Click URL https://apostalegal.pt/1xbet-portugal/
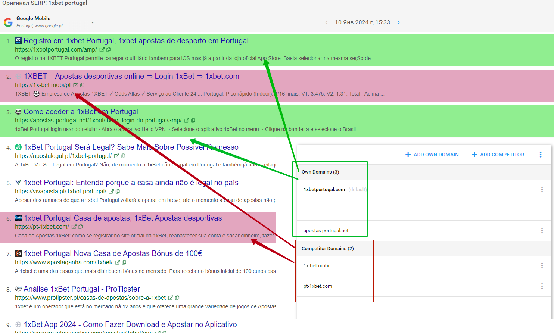 click(x=63, y=156)
